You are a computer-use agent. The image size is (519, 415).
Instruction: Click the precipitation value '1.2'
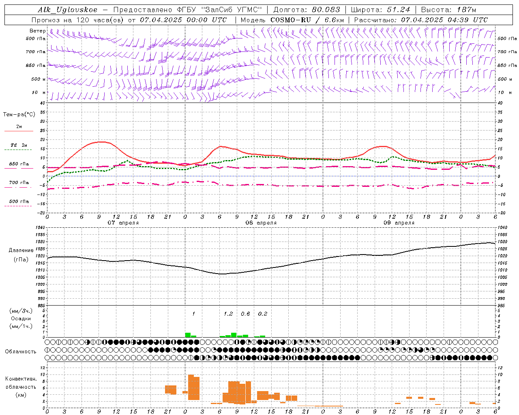pyautogui.click(x=228, y=314)
